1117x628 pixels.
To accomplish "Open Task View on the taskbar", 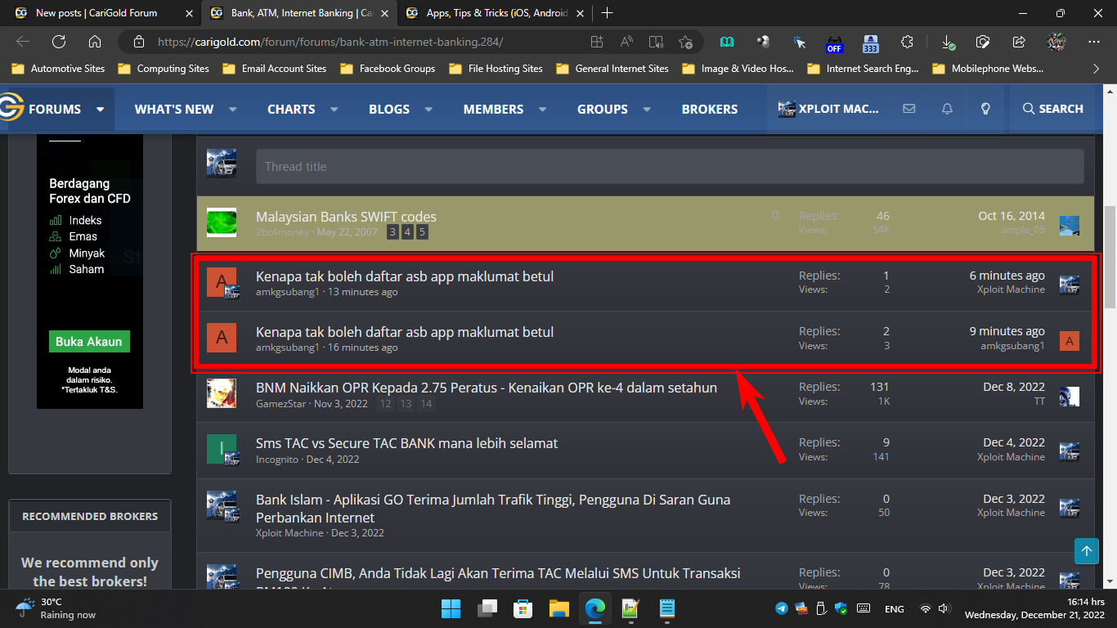I will click(487, 608).
